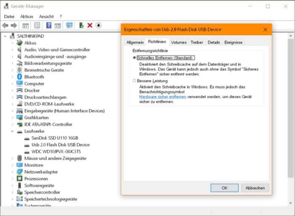
Task: Collapse the Laufwerke tree node
Action: point(12,131)
